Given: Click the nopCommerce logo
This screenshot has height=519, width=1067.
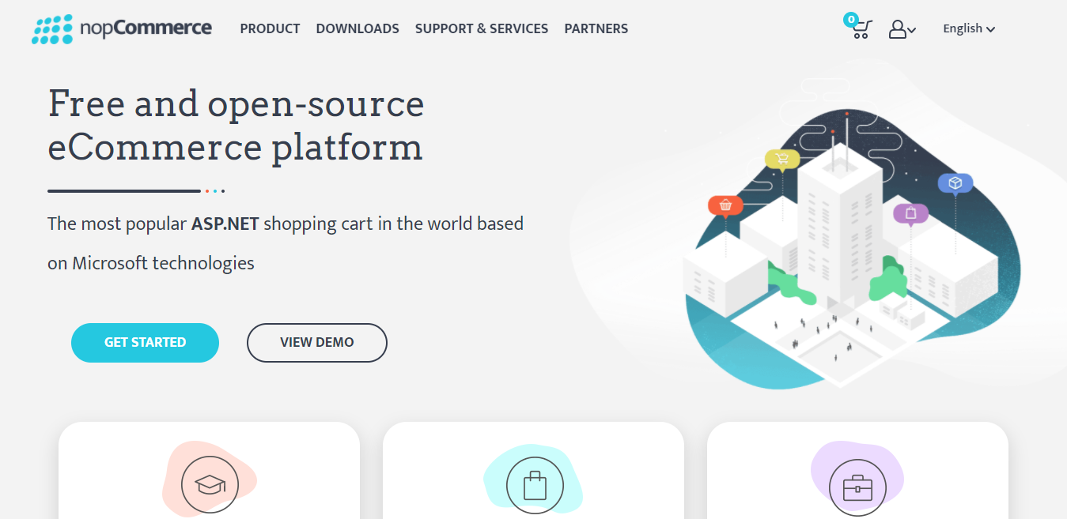Looking at the screenshot, I should click(x=122, y=28).
